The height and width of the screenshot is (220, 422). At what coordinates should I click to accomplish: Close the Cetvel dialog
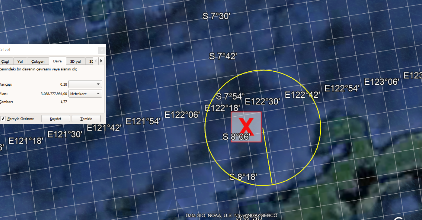coord(102,50)
